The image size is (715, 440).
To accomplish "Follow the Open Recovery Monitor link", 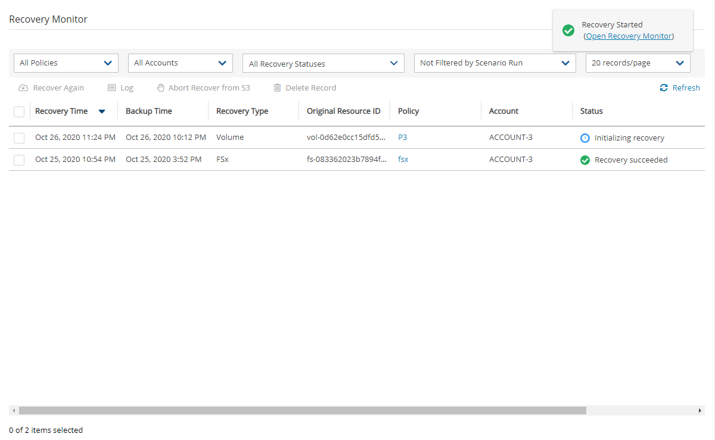I will [629, 36].
